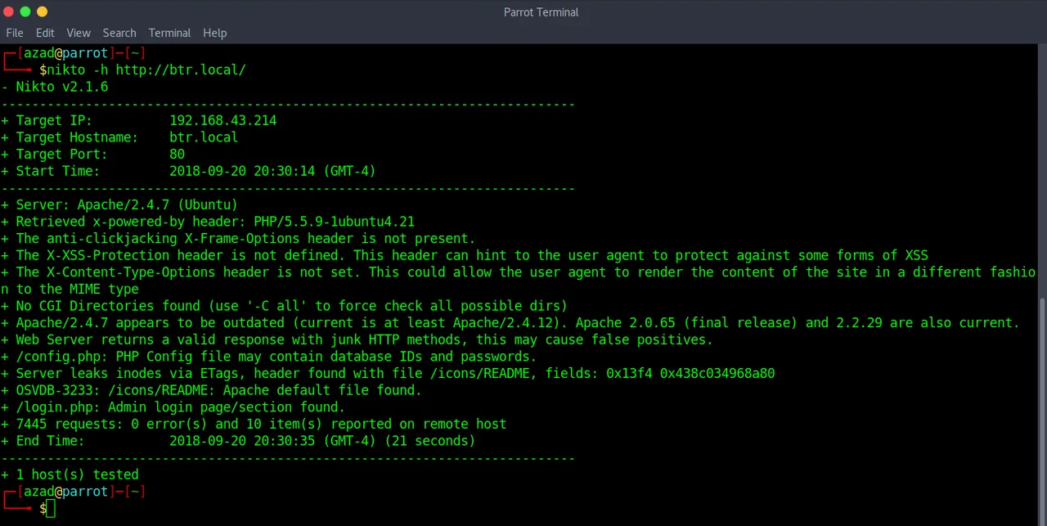Open the Terminal menu
Viewport: 1047px width, 526px height.
pos(169,33)
